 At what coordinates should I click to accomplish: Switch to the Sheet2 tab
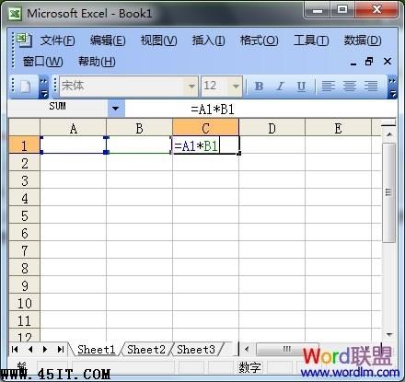[146, 350]
